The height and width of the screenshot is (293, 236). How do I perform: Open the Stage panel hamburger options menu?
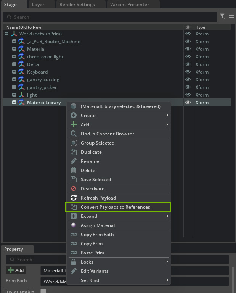(231, 16)
